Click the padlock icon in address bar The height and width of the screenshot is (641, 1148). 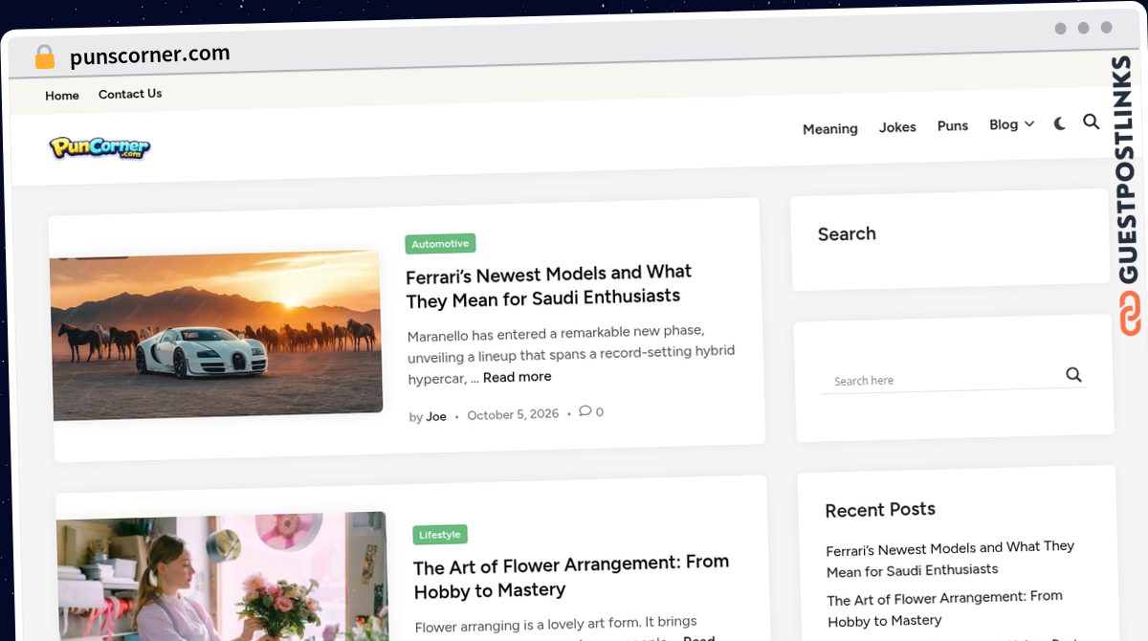tap(45, 57)
